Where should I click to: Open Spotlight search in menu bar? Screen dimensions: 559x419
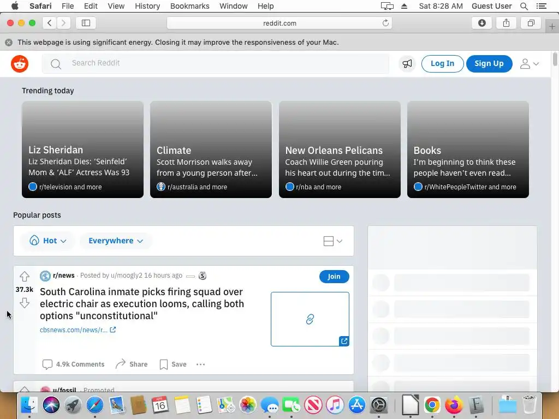524,6
